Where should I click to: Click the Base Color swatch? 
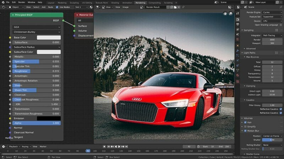(49, 37)
